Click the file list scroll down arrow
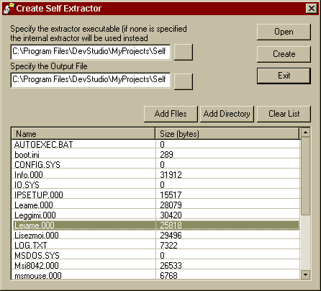The height and width of the screenshot is (291, 321). (x=305, y=274)
